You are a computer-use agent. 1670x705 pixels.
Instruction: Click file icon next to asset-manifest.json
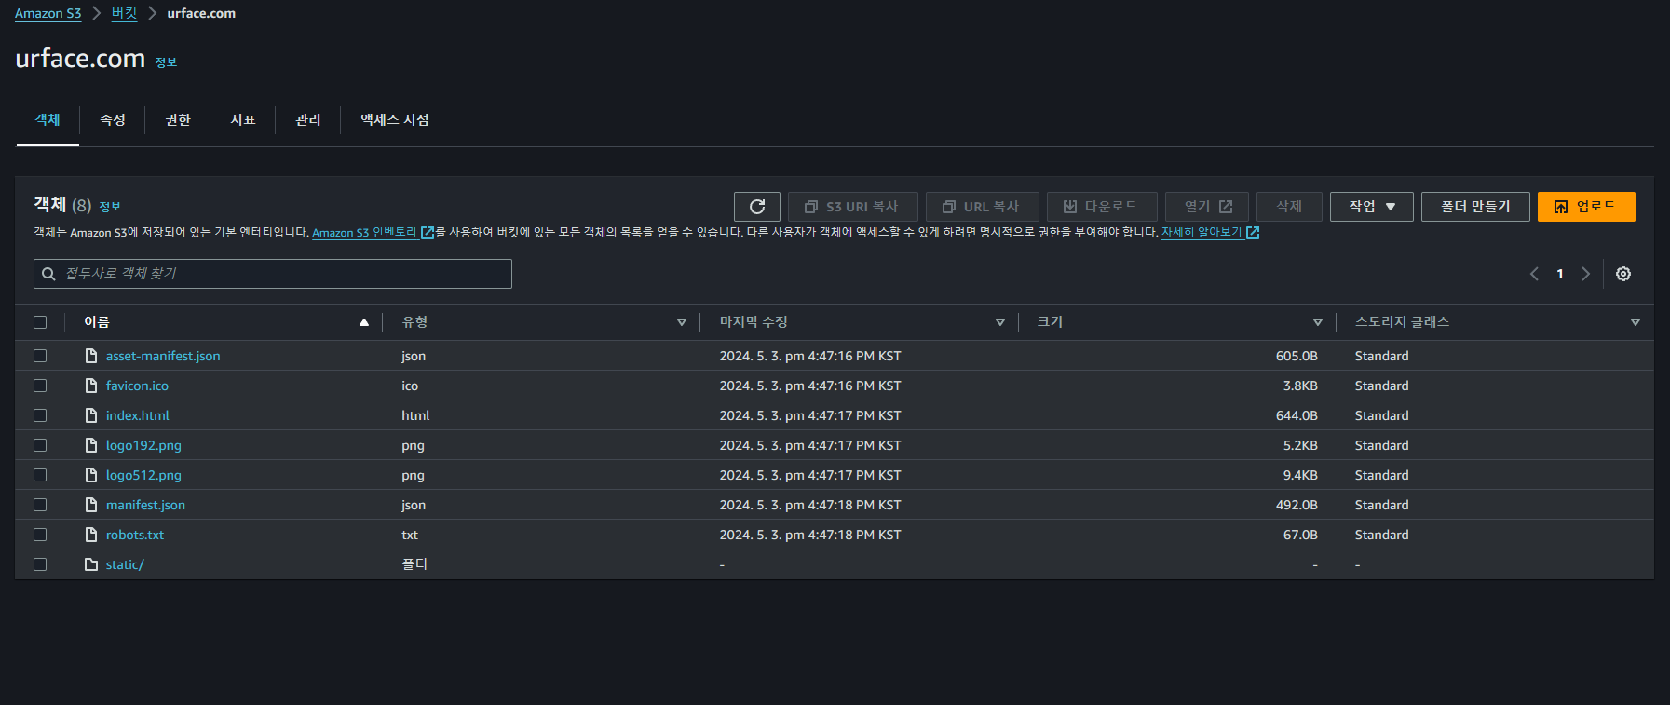[91, 356]
